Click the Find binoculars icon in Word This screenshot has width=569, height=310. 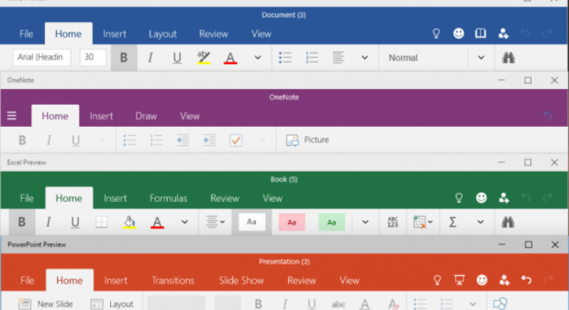click(508, 57)
